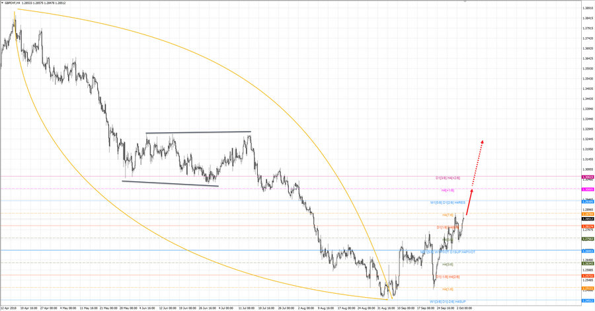
Task: Click the 1.32945 price axis value
Action: click(588, 129)
